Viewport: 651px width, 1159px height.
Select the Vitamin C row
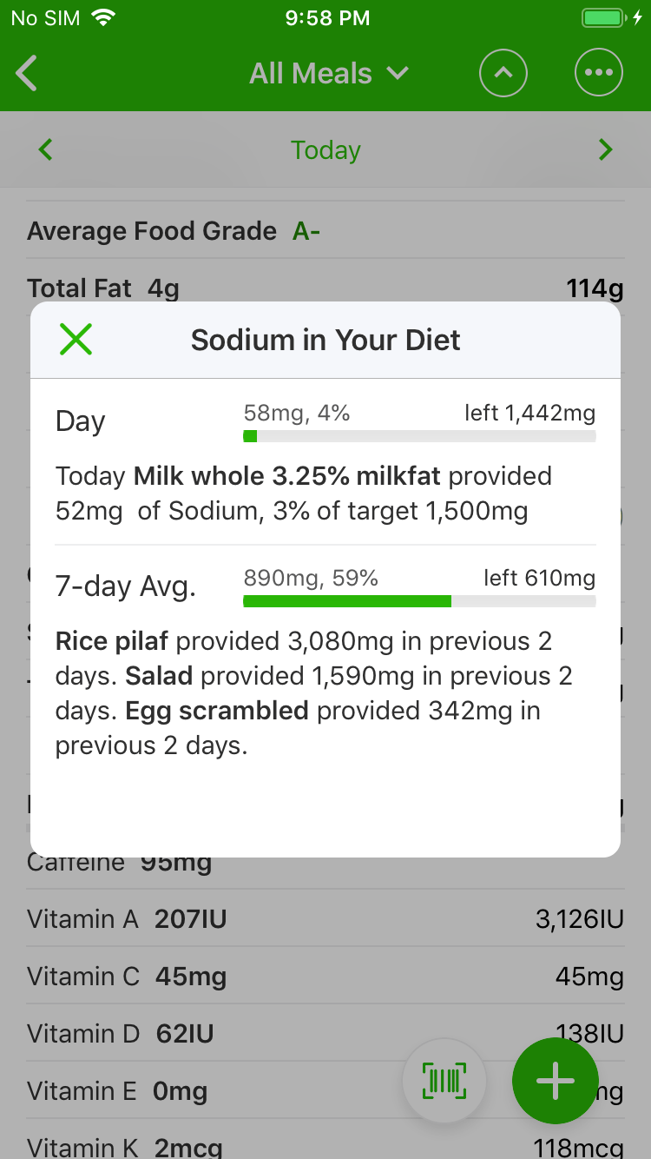pos(325,977)
